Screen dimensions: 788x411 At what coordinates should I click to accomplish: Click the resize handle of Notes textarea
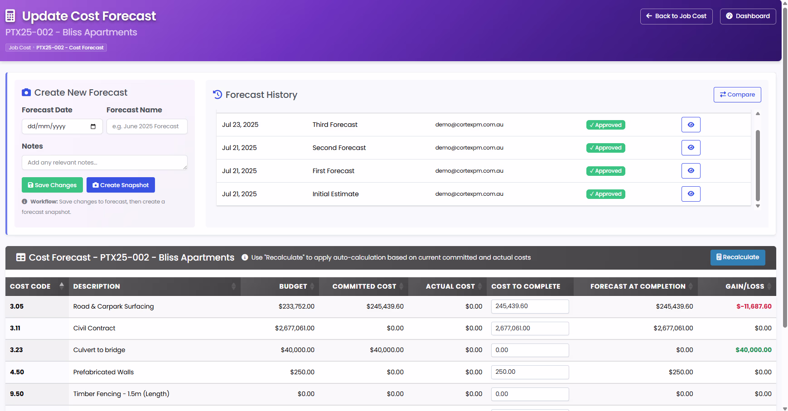(x=185, y=168)
